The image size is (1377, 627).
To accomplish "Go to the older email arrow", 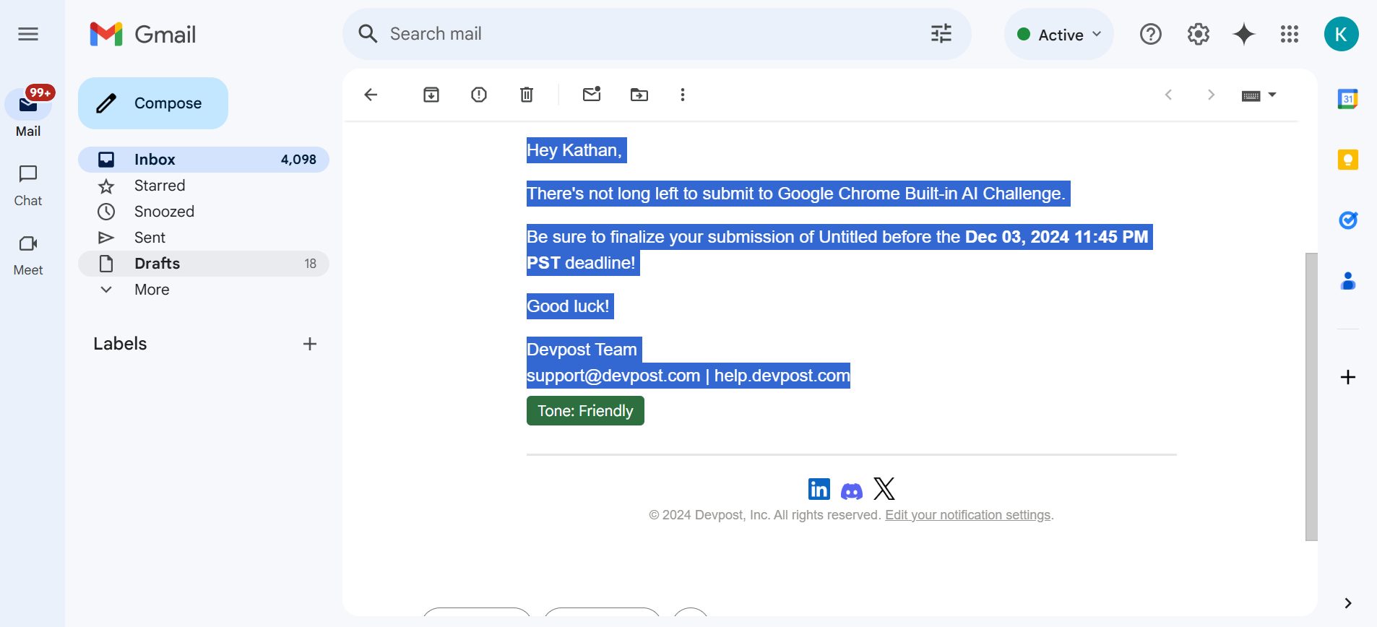I will coord(1212,95).
